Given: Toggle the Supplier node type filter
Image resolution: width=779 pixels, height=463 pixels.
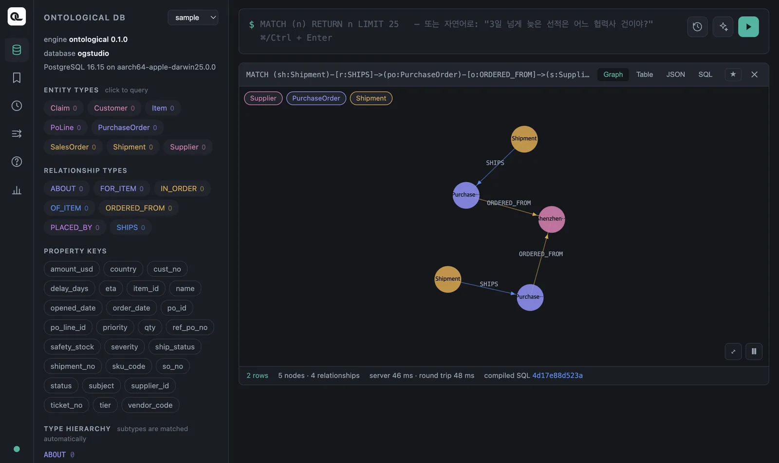Looking at the screenshot, I should tap(263, 98).
